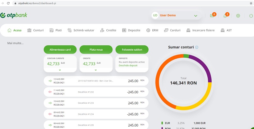Click the Deschide depozit link
254x129 pixels.
[128, 66]
